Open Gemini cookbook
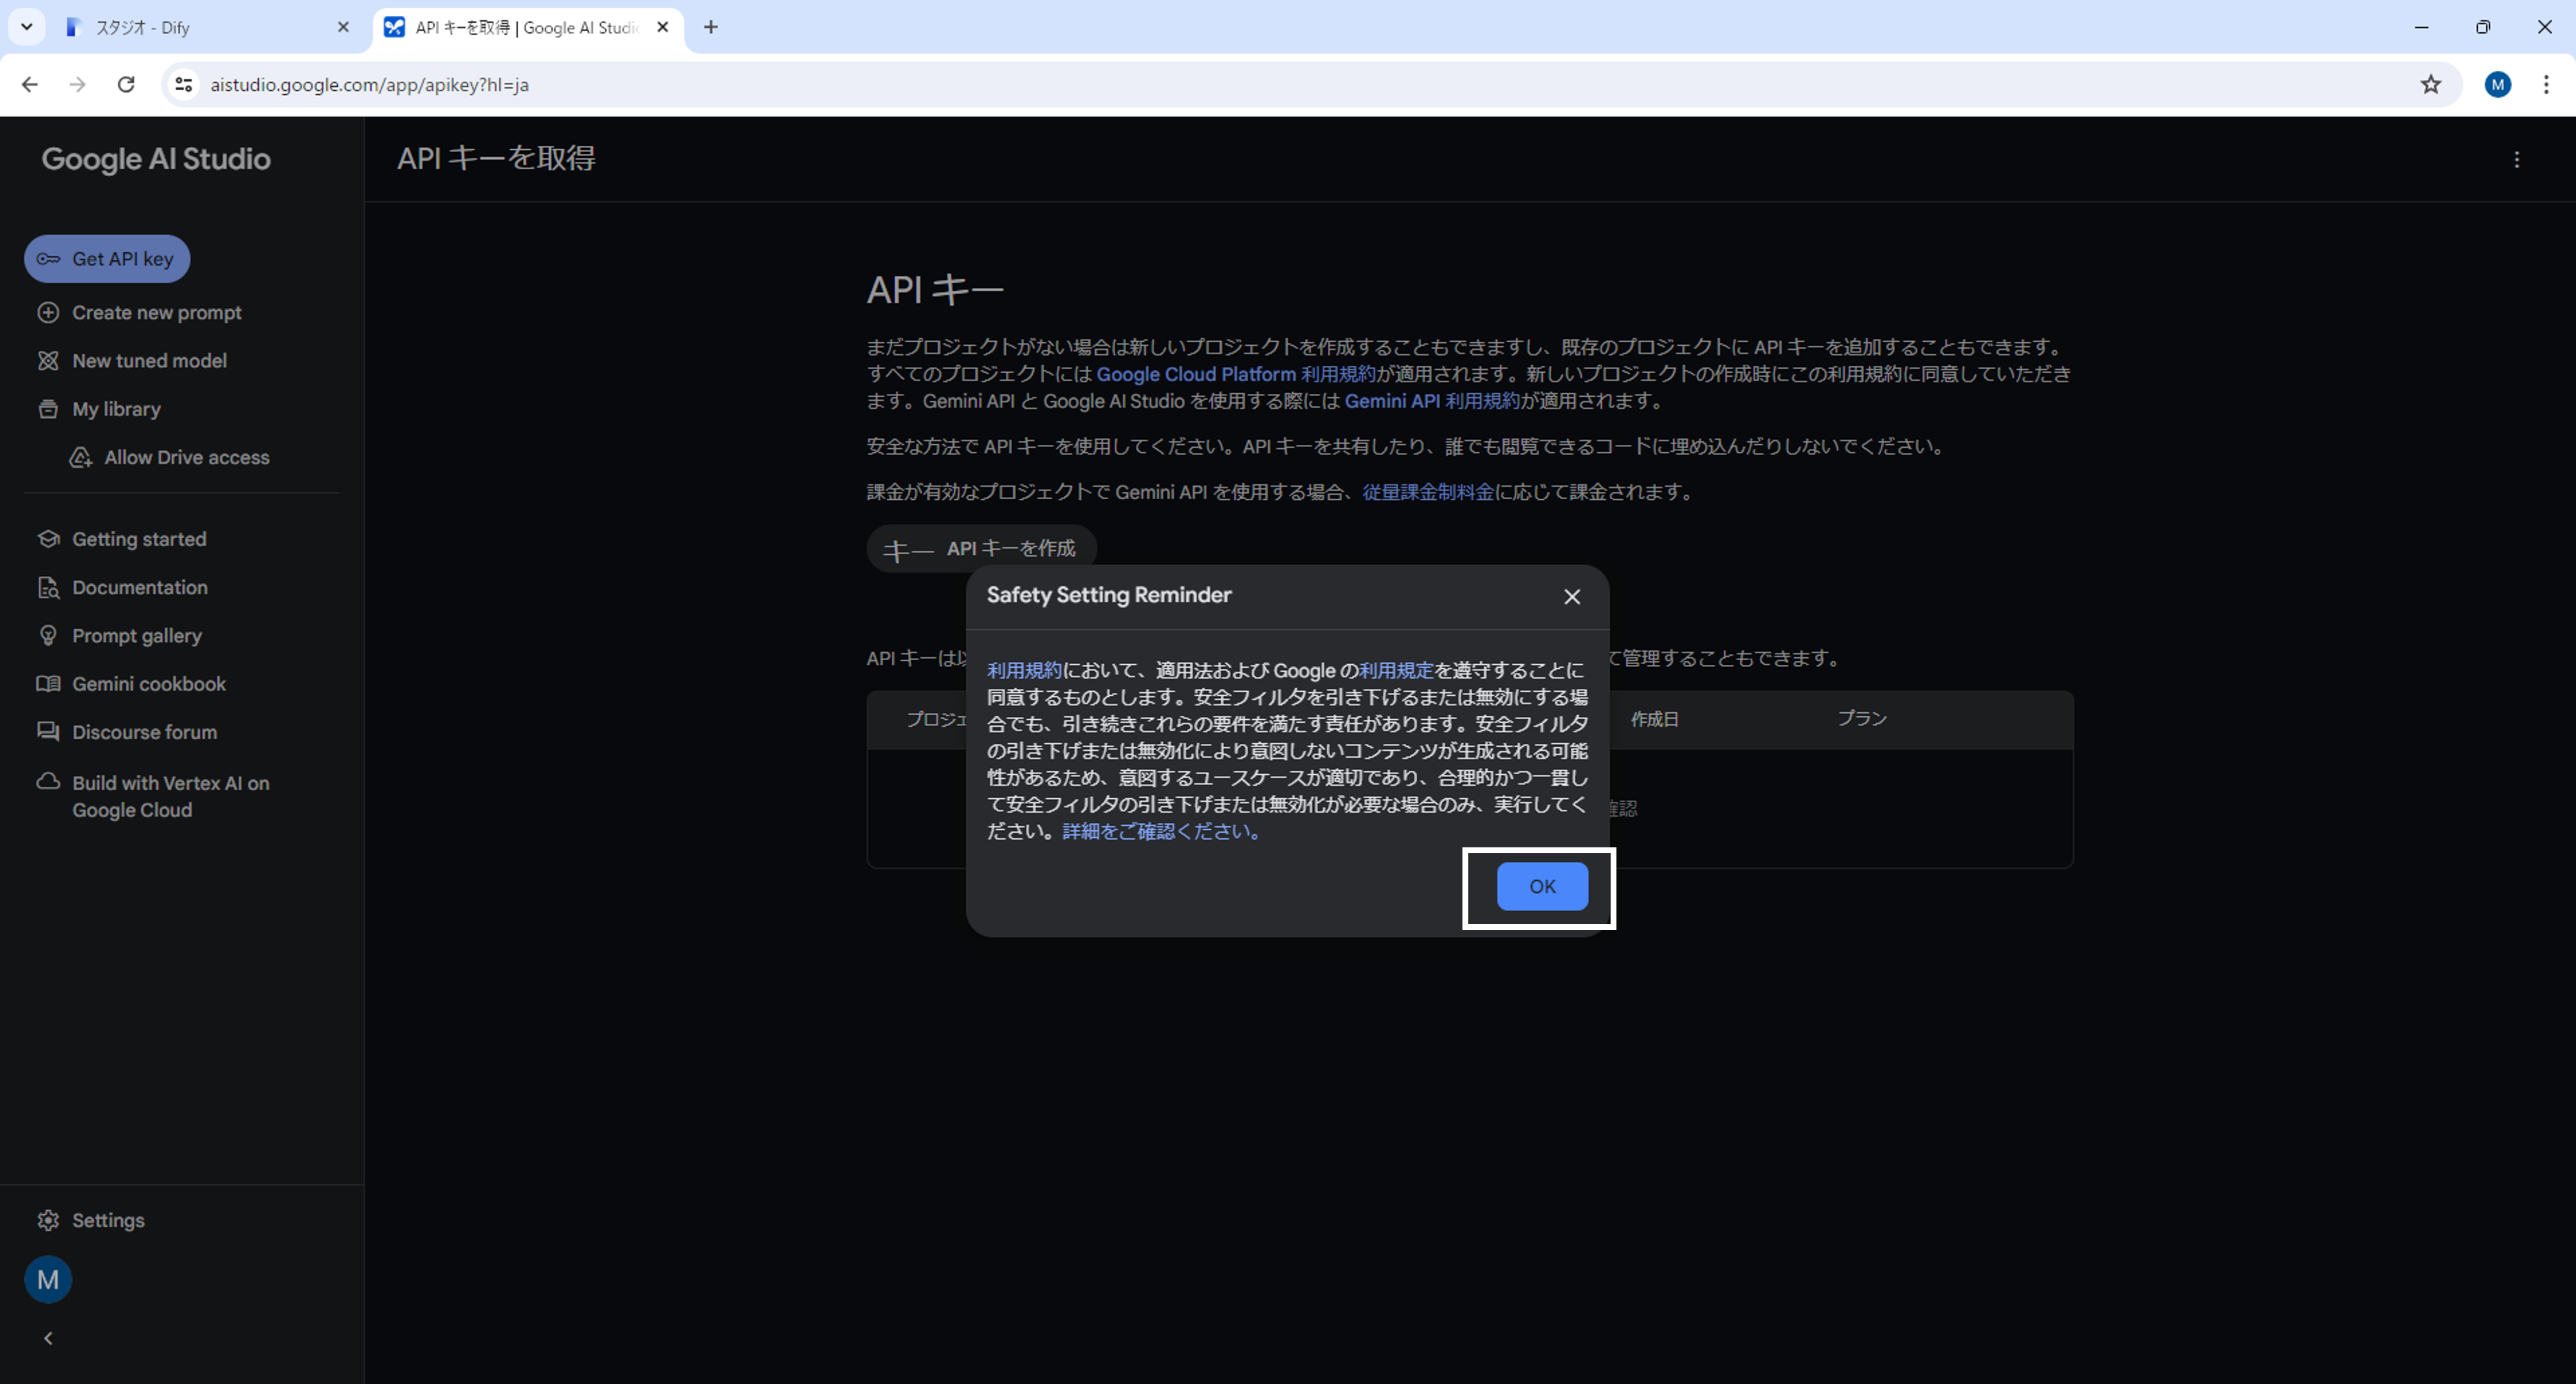The width and height of the screenshot is (2576, 1384). click(149, 685)
